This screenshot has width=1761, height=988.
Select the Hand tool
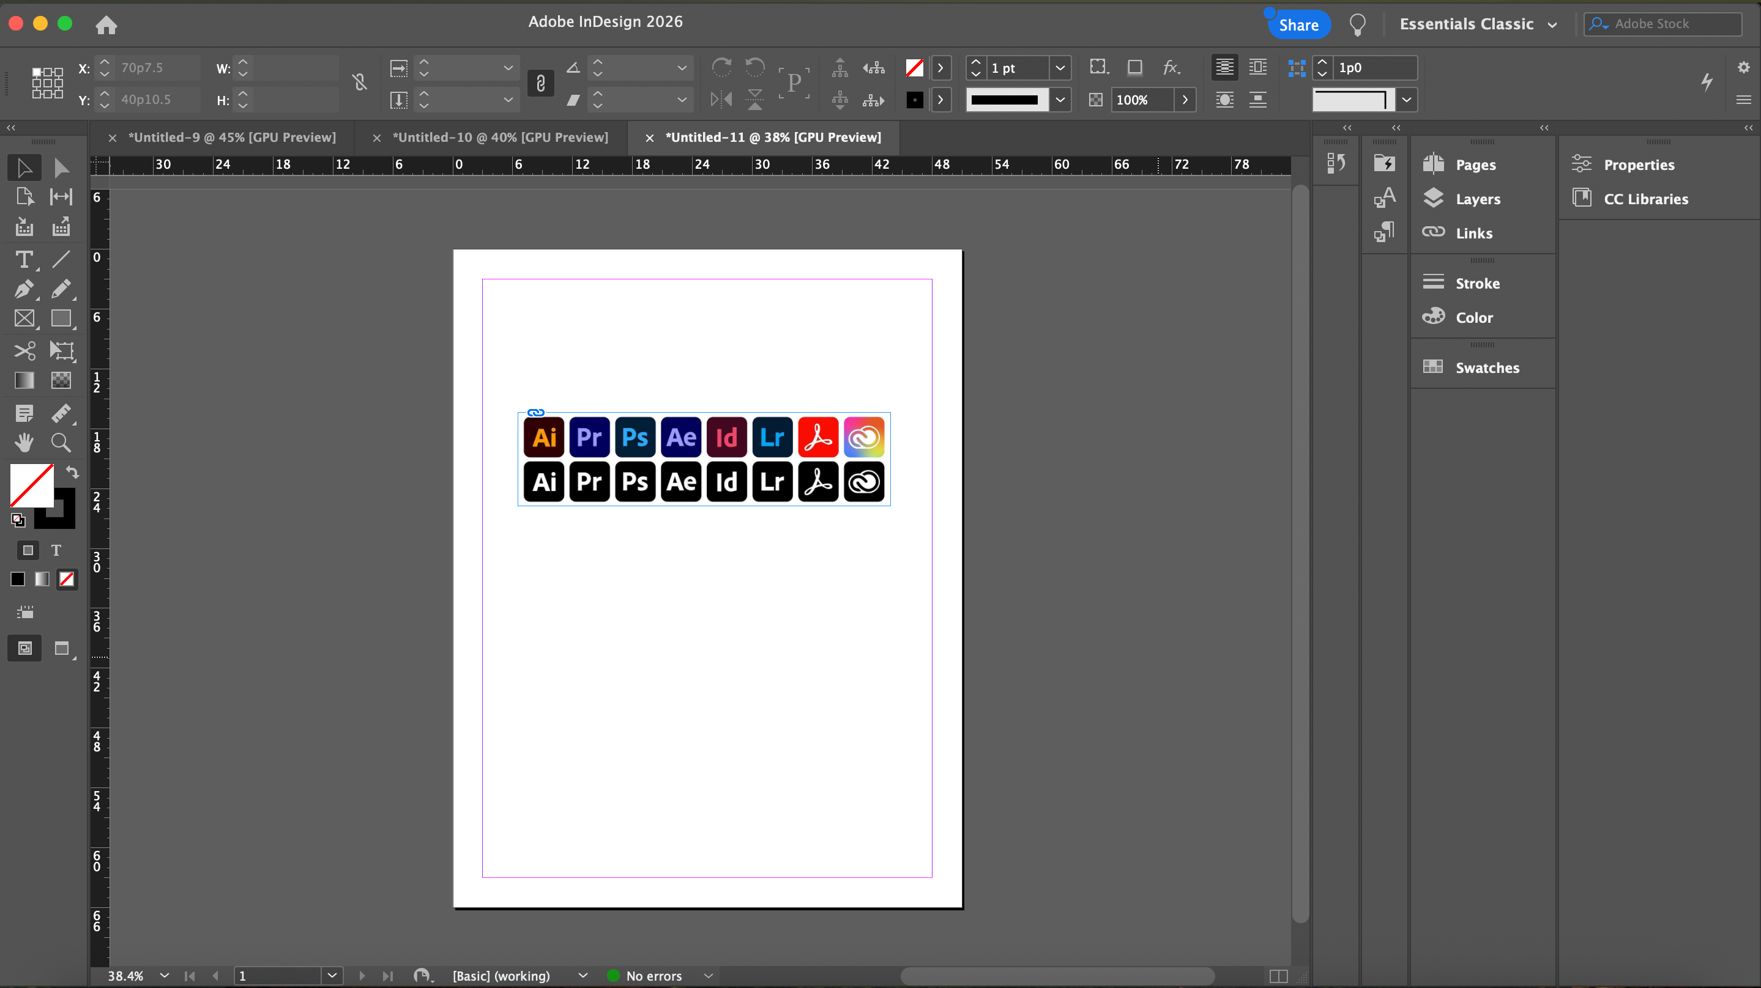tap(24, 443)
